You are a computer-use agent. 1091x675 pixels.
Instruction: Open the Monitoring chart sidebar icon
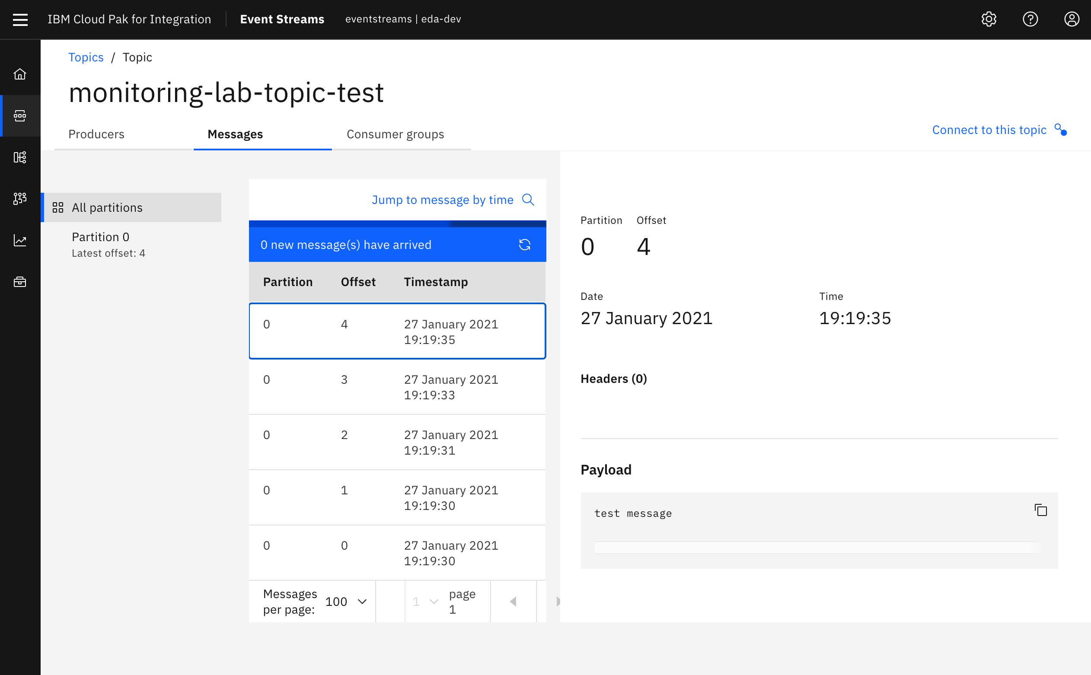(20, 240)
